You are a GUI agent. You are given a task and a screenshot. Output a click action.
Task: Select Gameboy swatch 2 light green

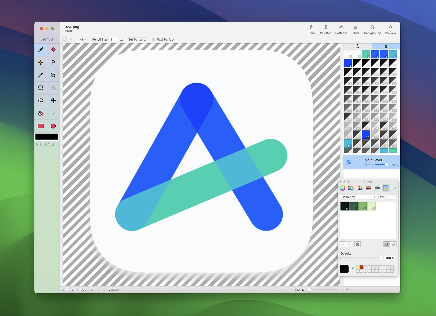(x=362, y=206)
